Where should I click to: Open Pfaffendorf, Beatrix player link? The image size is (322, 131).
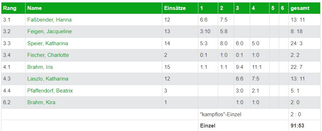(50, 90)
